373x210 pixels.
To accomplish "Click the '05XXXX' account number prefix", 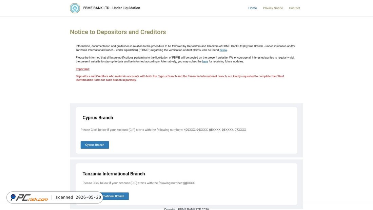I will point(215,130).
